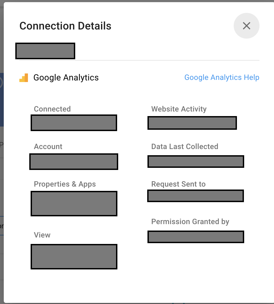This screenshot has height=304, width=274.
Task: Click the Connection Details heading
Action: [65, 26]
